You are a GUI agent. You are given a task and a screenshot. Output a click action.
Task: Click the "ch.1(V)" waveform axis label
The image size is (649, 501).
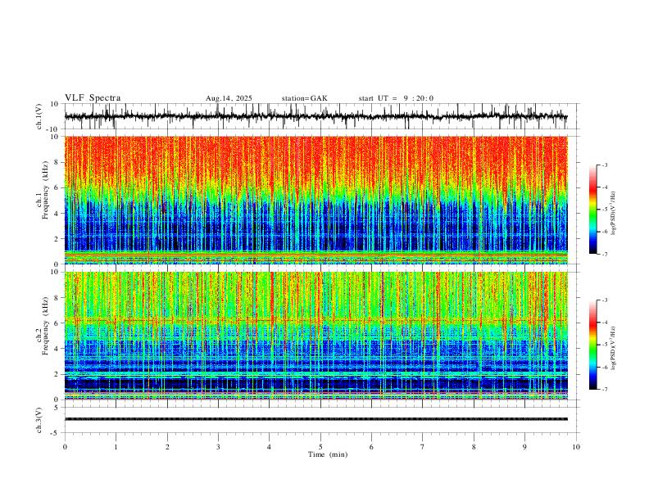(x=40, y=116)
